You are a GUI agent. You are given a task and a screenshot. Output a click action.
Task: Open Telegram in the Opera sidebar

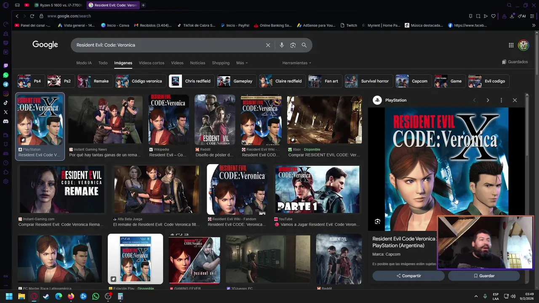[x=6, y=84]
